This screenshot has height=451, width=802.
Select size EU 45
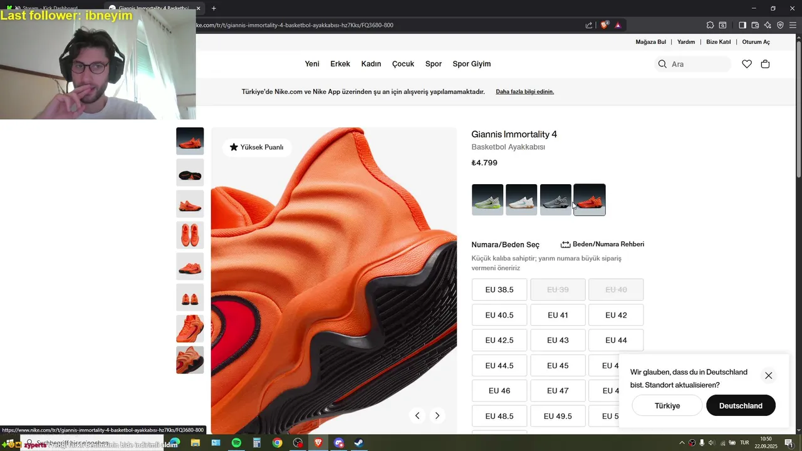(558, 365)
